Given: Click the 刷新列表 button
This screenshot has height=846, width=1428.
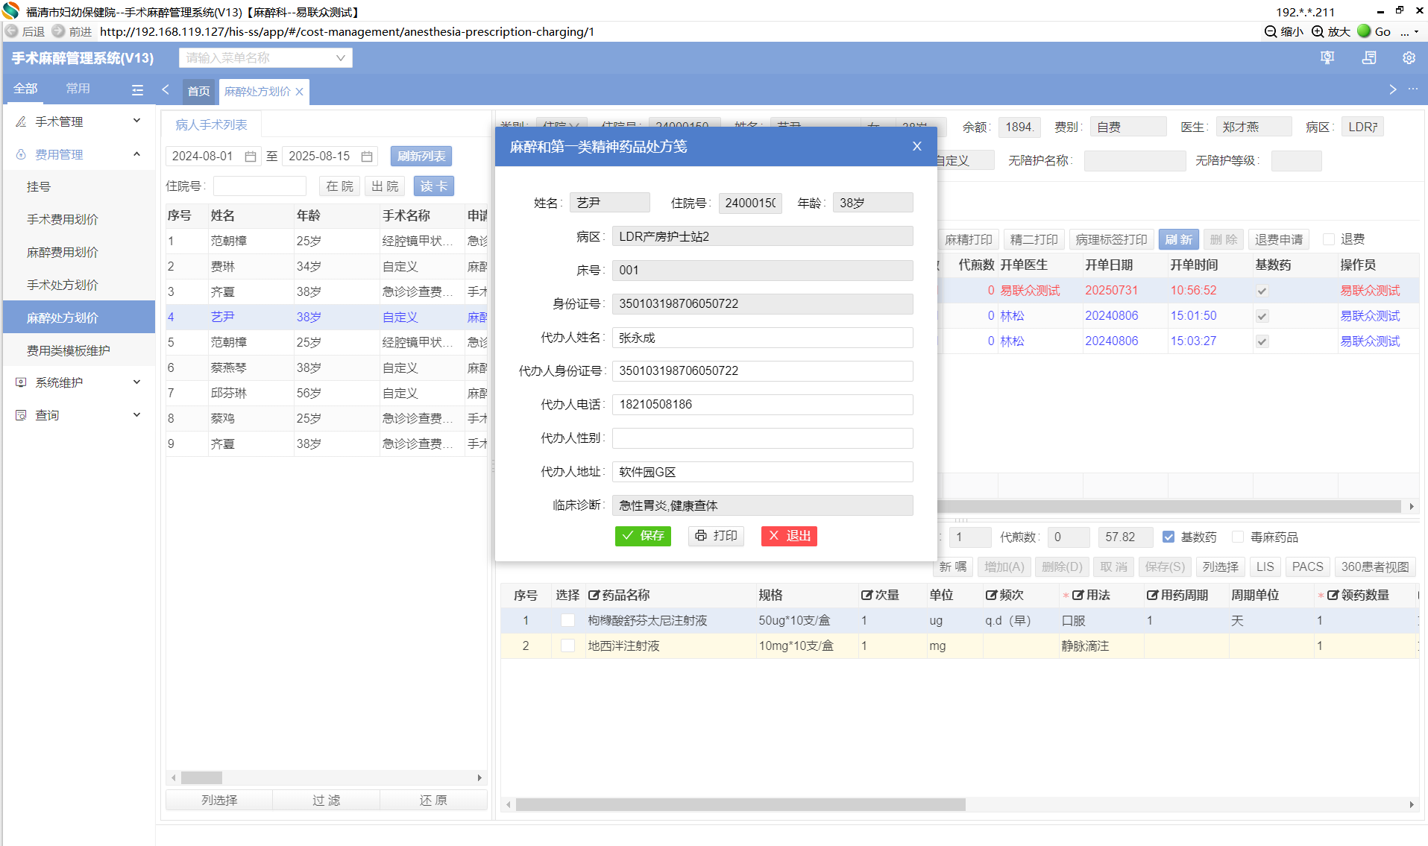Looking at the screenshot, I should coord(421,157).
